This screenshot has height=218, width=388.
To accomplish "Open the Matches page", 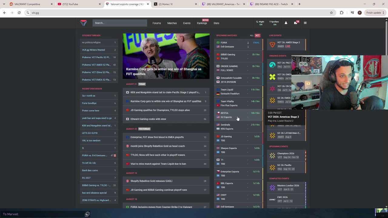I will click(172, 23).
